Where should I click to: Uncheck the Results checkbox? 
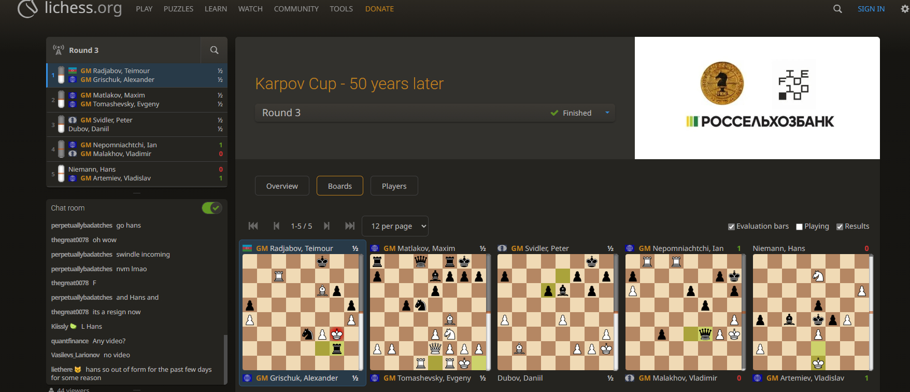pos(840,227)
